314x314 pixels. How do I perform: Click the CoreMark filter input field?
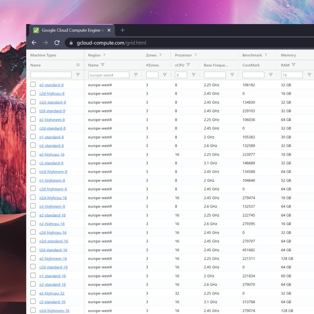pos(253,75)
